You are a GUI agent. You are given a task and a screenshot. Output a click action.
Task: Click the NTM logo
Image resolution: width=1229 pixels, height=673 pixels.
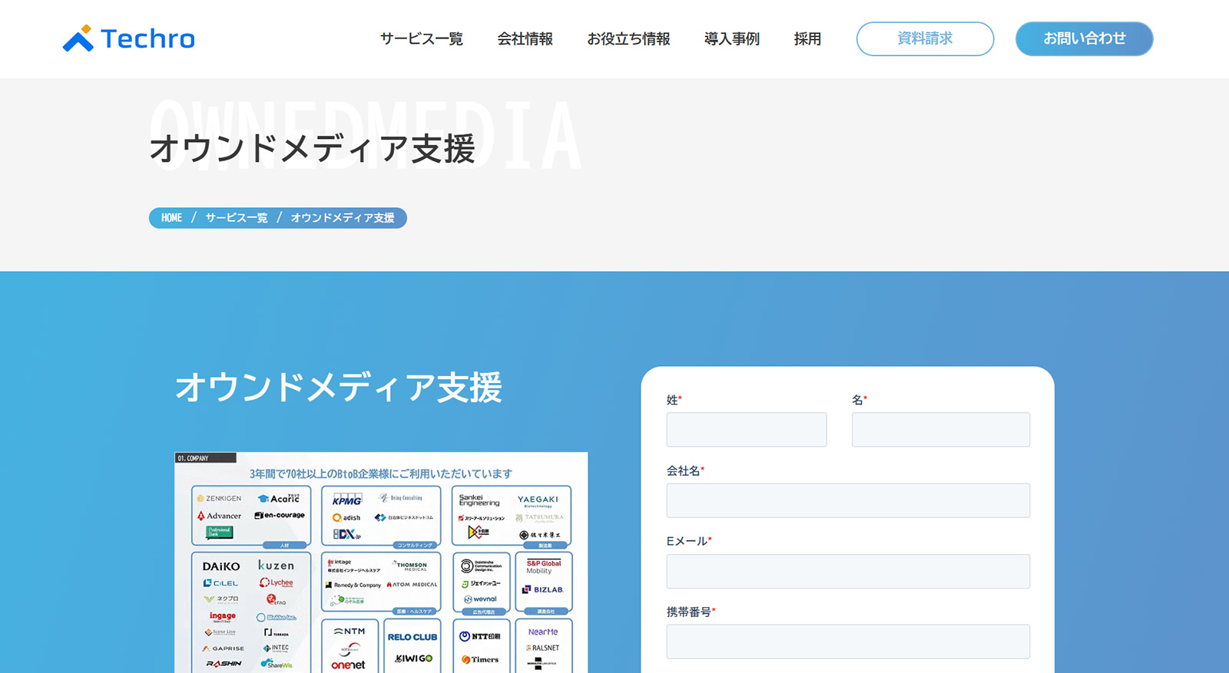[x=349, y=632]
